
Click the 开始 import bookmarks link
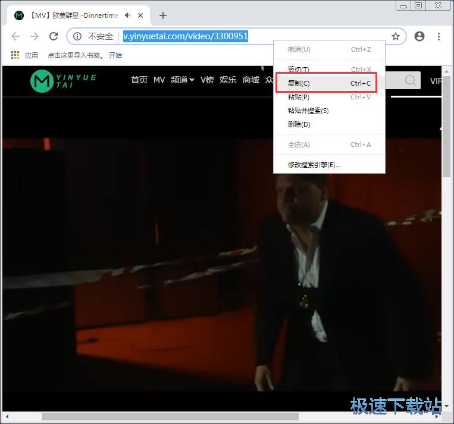(115, 55)
